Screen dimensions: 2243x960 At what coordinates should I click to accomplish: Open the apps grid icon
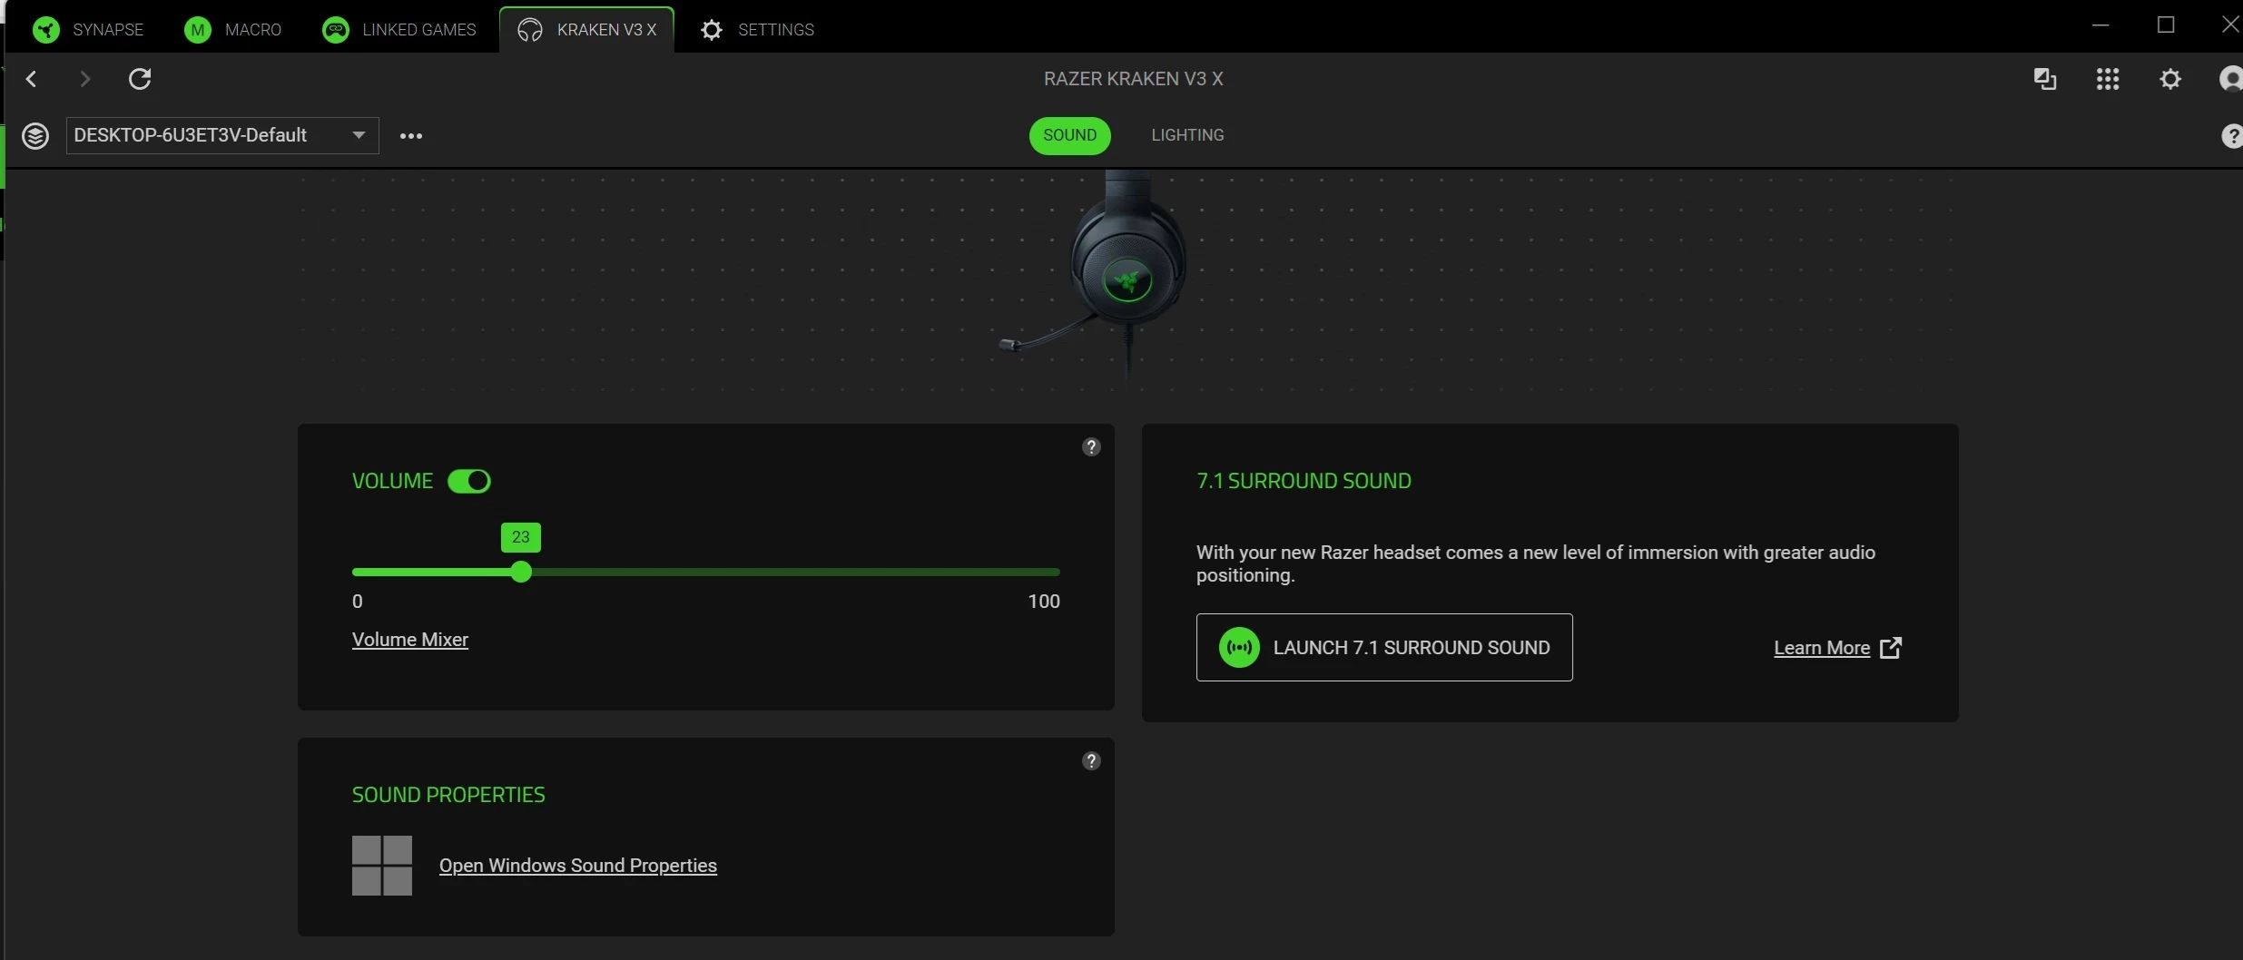(x=2108, y=79)
